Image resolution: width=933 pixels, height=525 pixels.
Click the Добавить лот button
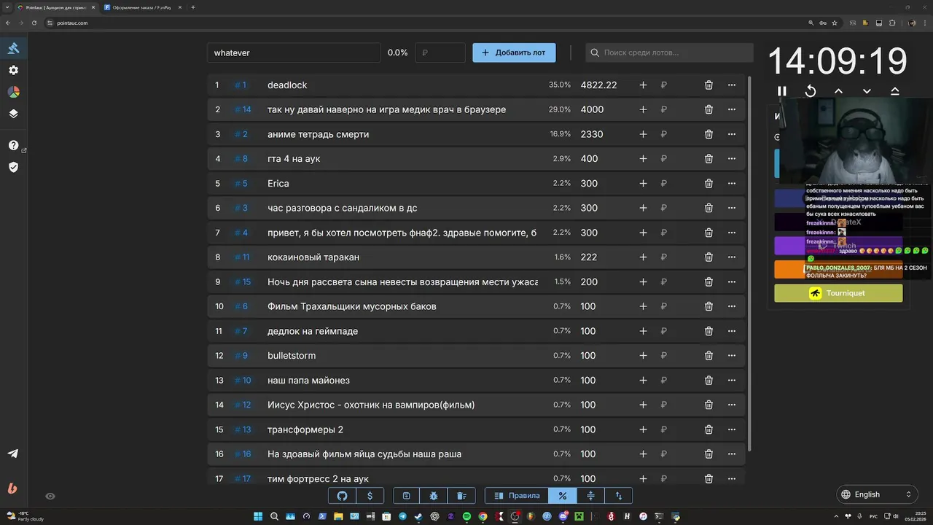pyautogui.click(x=514, y=52)
